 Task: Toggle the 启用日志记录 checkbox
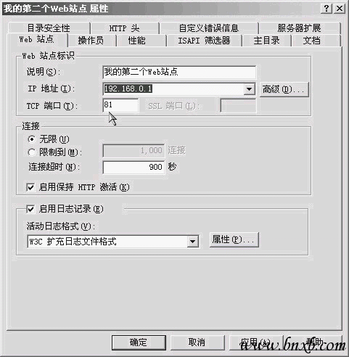point(30,209)
